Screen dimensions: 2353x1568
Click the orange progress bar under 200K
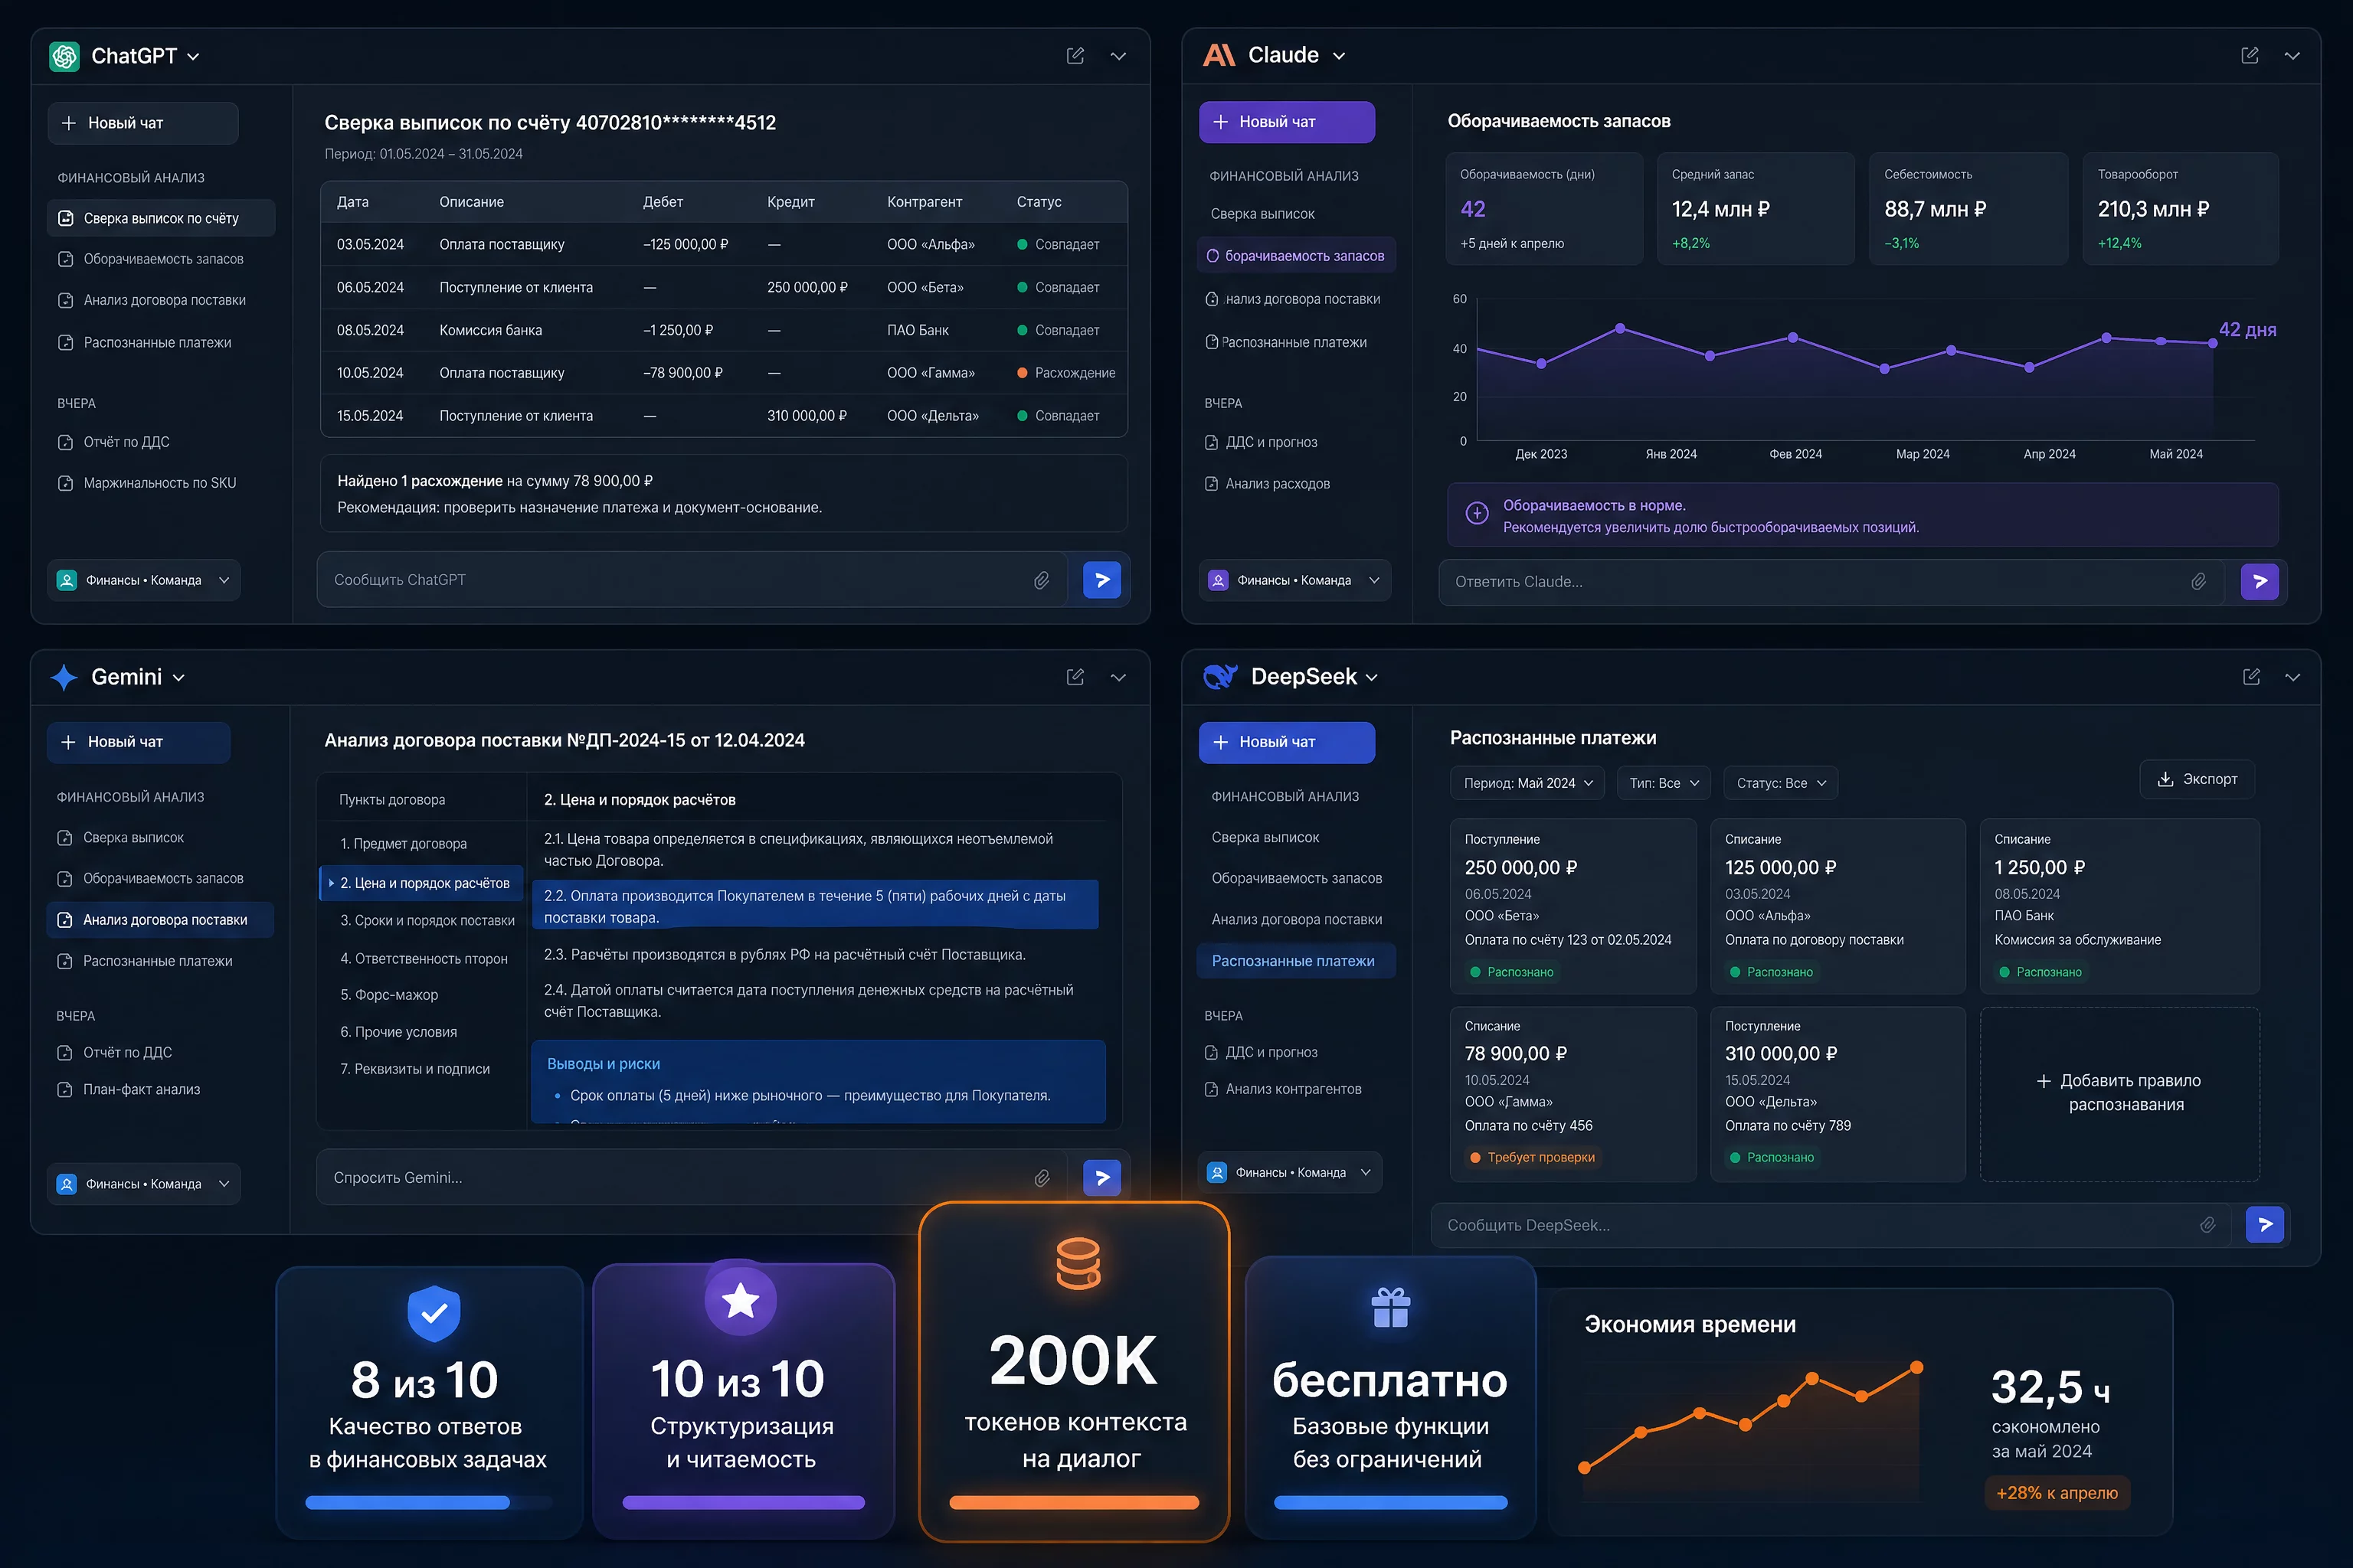pyautogui.click(x=1073, y=1502)
